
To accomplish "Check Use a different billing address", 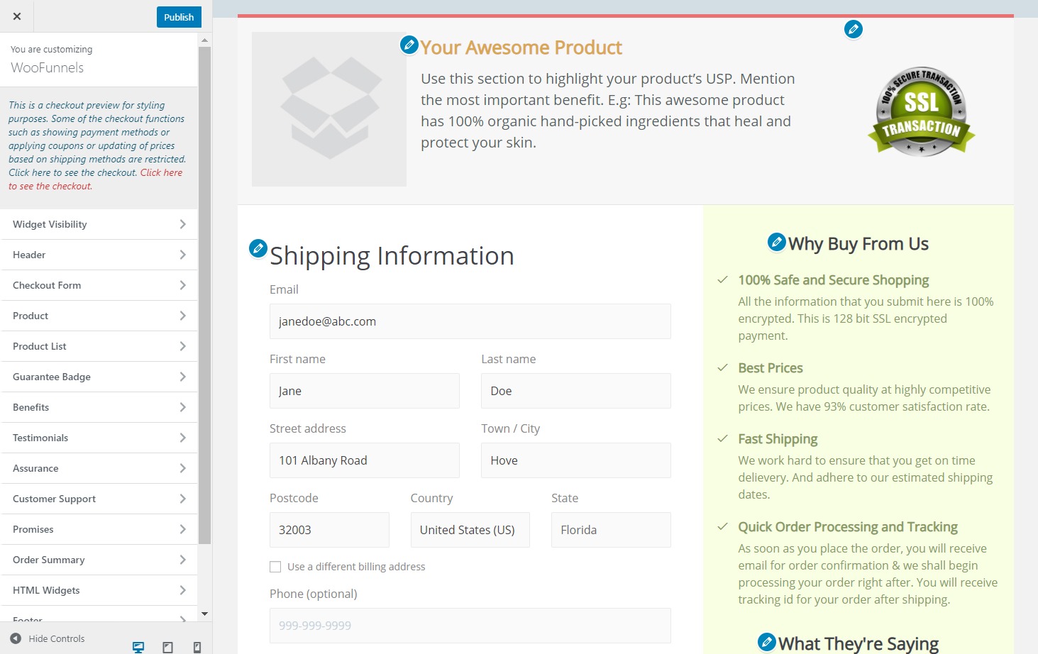I will [x=275, y=567].
